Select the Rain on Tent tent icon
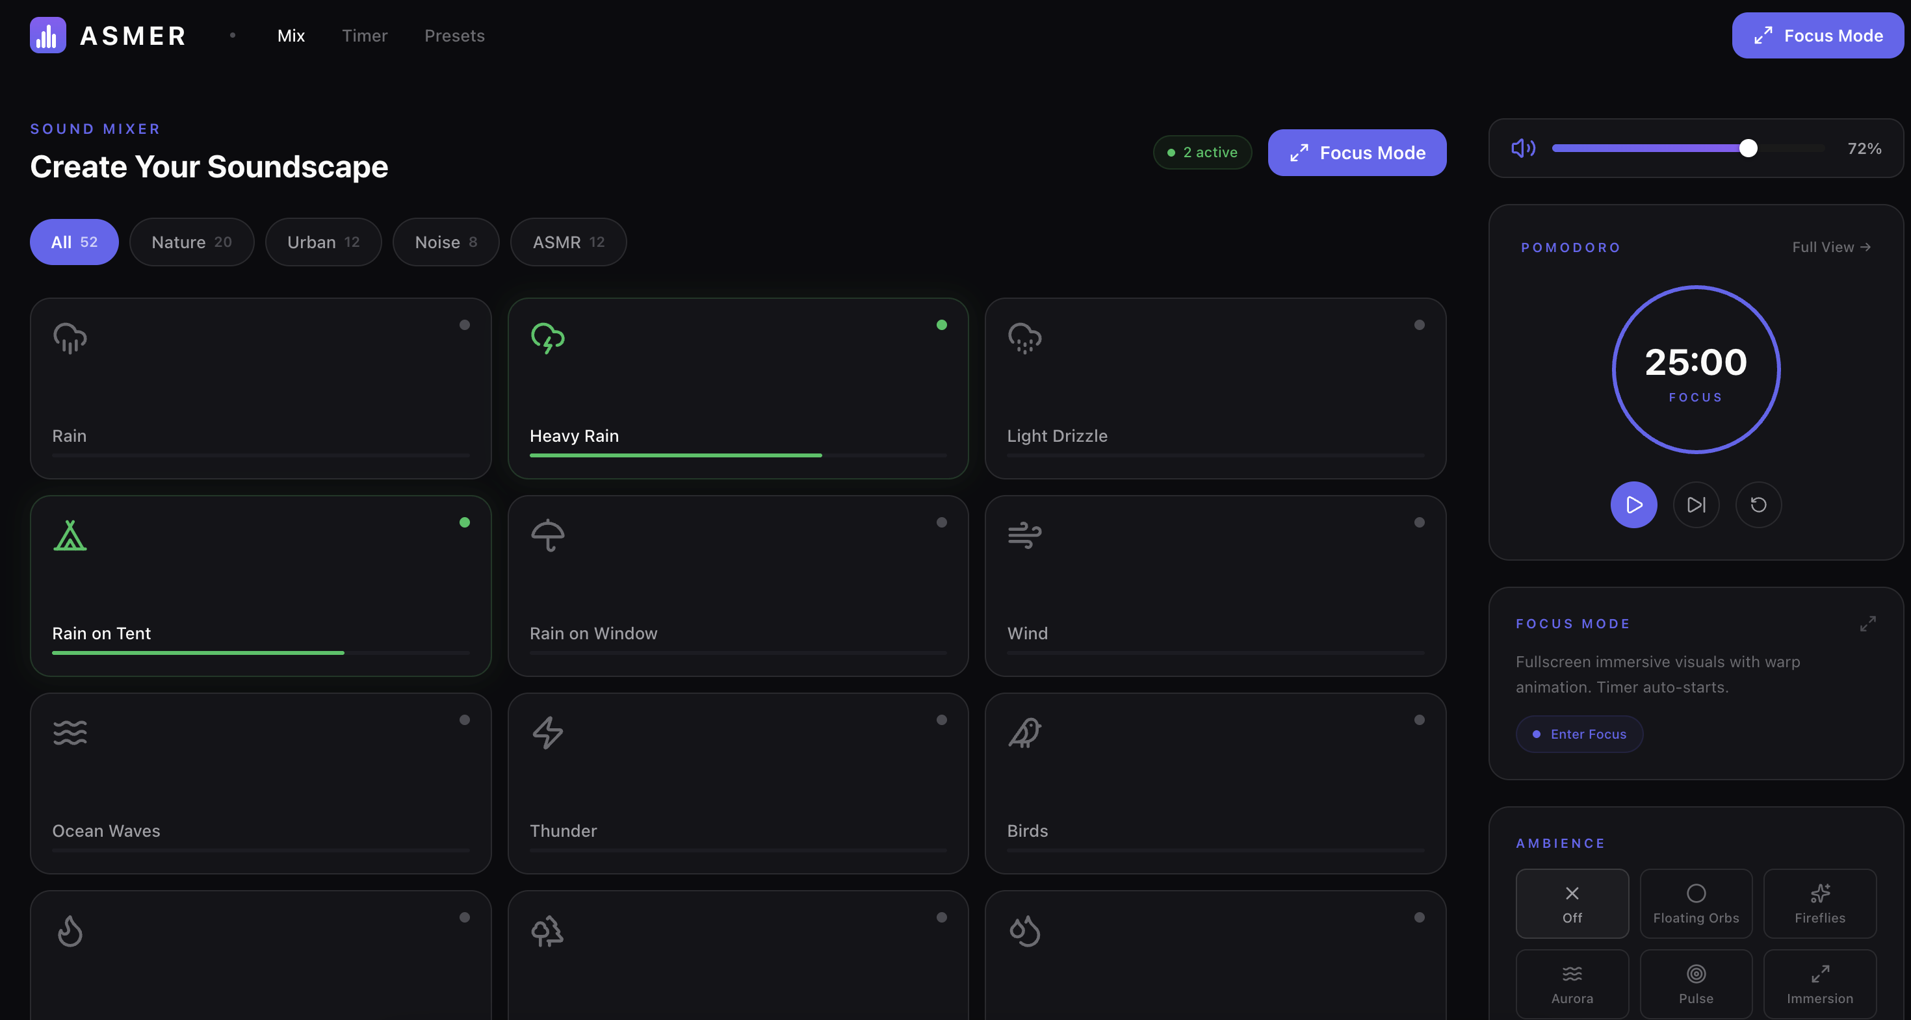The image size is (1911, 1020). 69,536
